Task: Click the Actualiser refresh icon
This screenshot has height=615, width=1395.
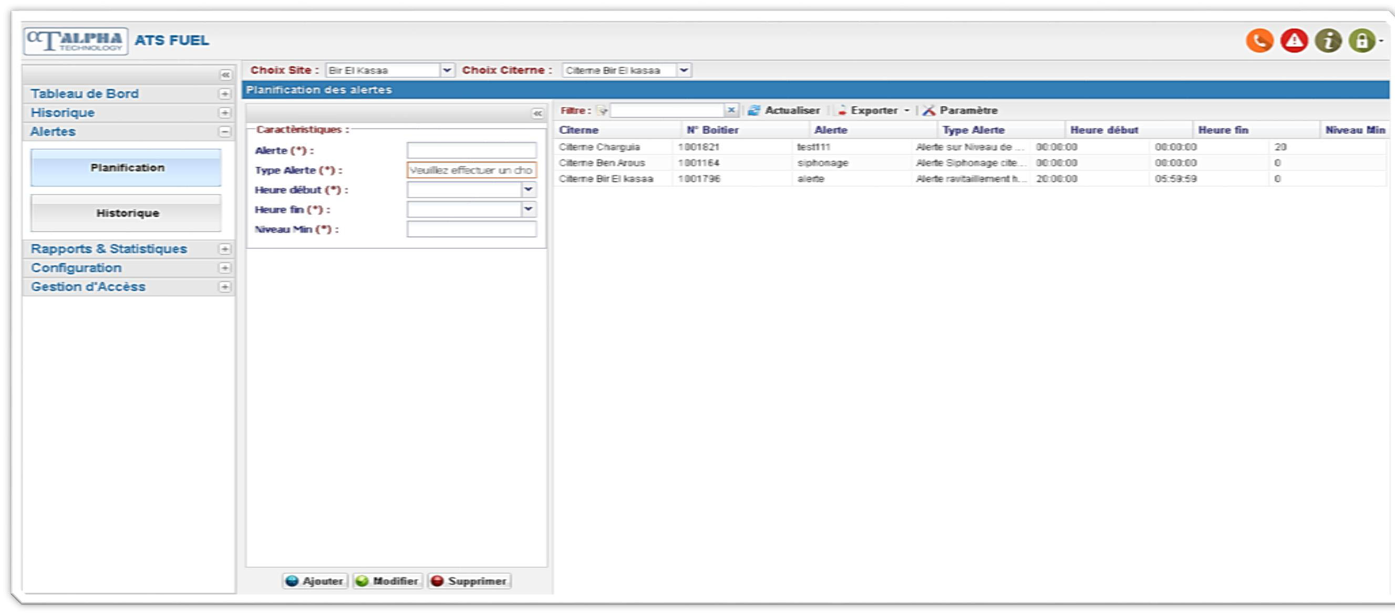Action: [753, 110]
